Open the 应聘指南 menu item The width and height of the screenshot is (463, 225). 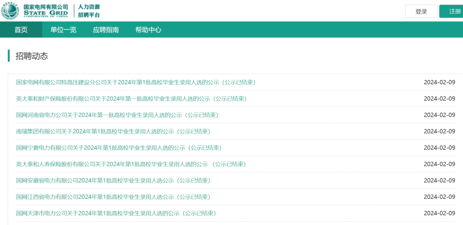tap(106, 30)
